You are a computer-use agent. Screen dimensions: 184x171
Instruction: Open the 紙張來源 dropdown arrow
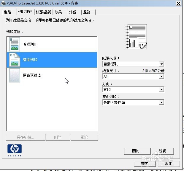click(161, 64)
